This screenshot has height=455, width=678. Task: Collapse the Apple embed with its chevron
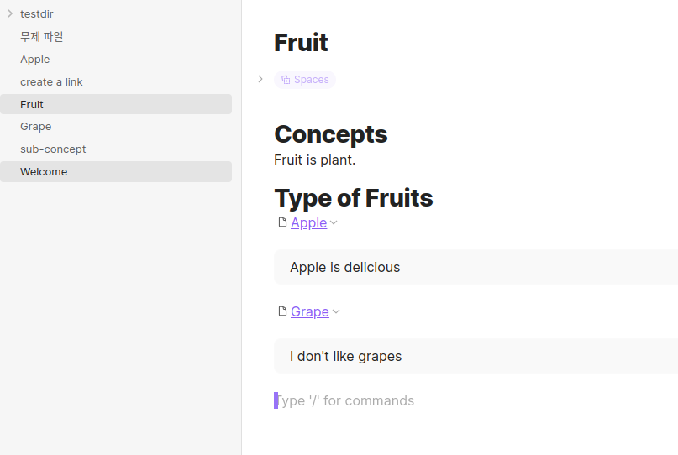click(x=334, y=222)
